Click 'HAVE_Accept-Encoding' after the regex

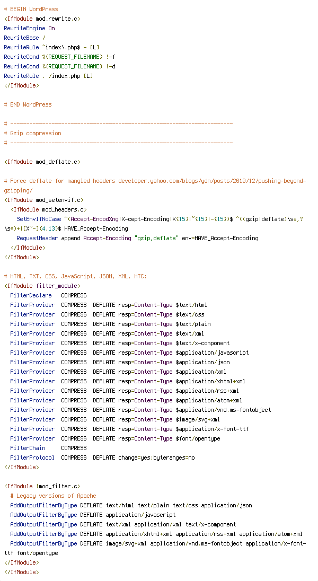tap(96, 228)
